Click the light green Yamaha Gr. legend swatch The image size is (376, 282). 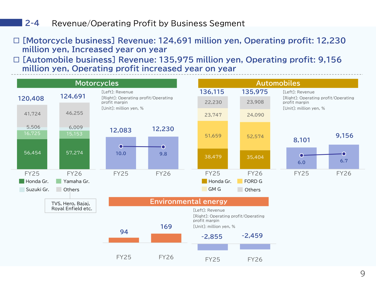[59, 181]
